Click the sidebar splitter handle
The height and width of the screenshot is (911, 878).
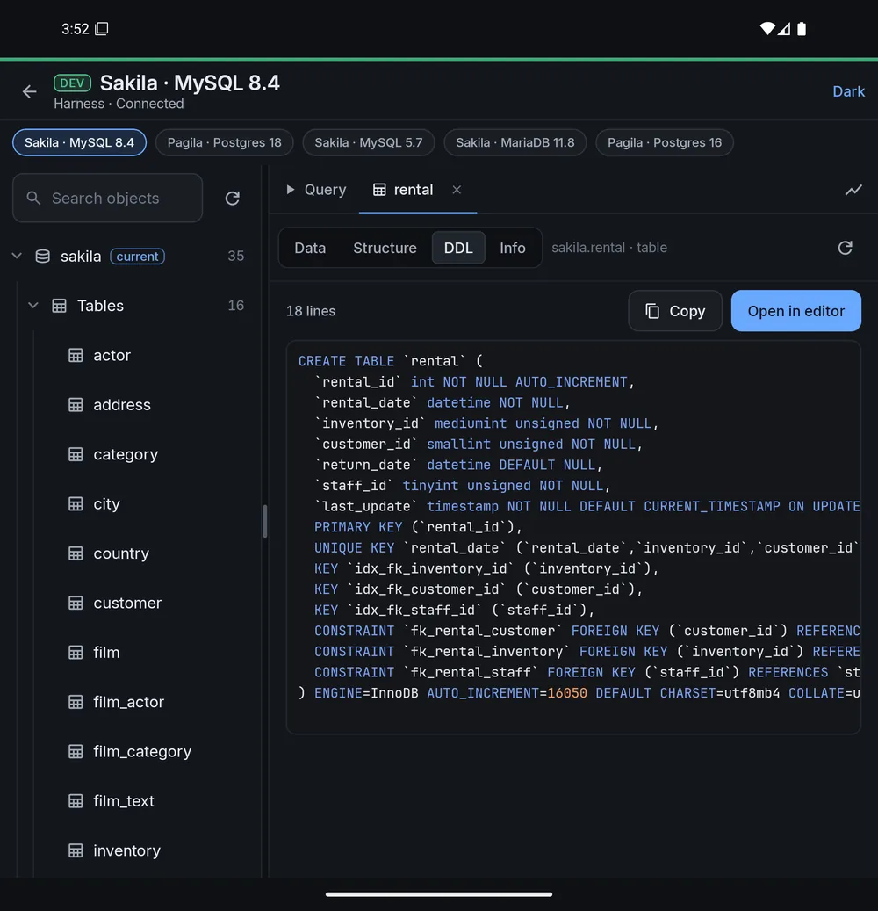tap(265, 521)
